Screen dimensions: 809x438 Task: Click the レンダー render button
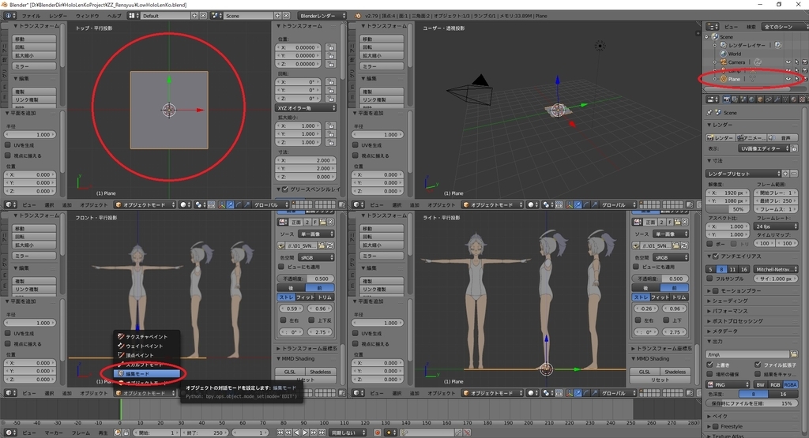tap(721, 137)
